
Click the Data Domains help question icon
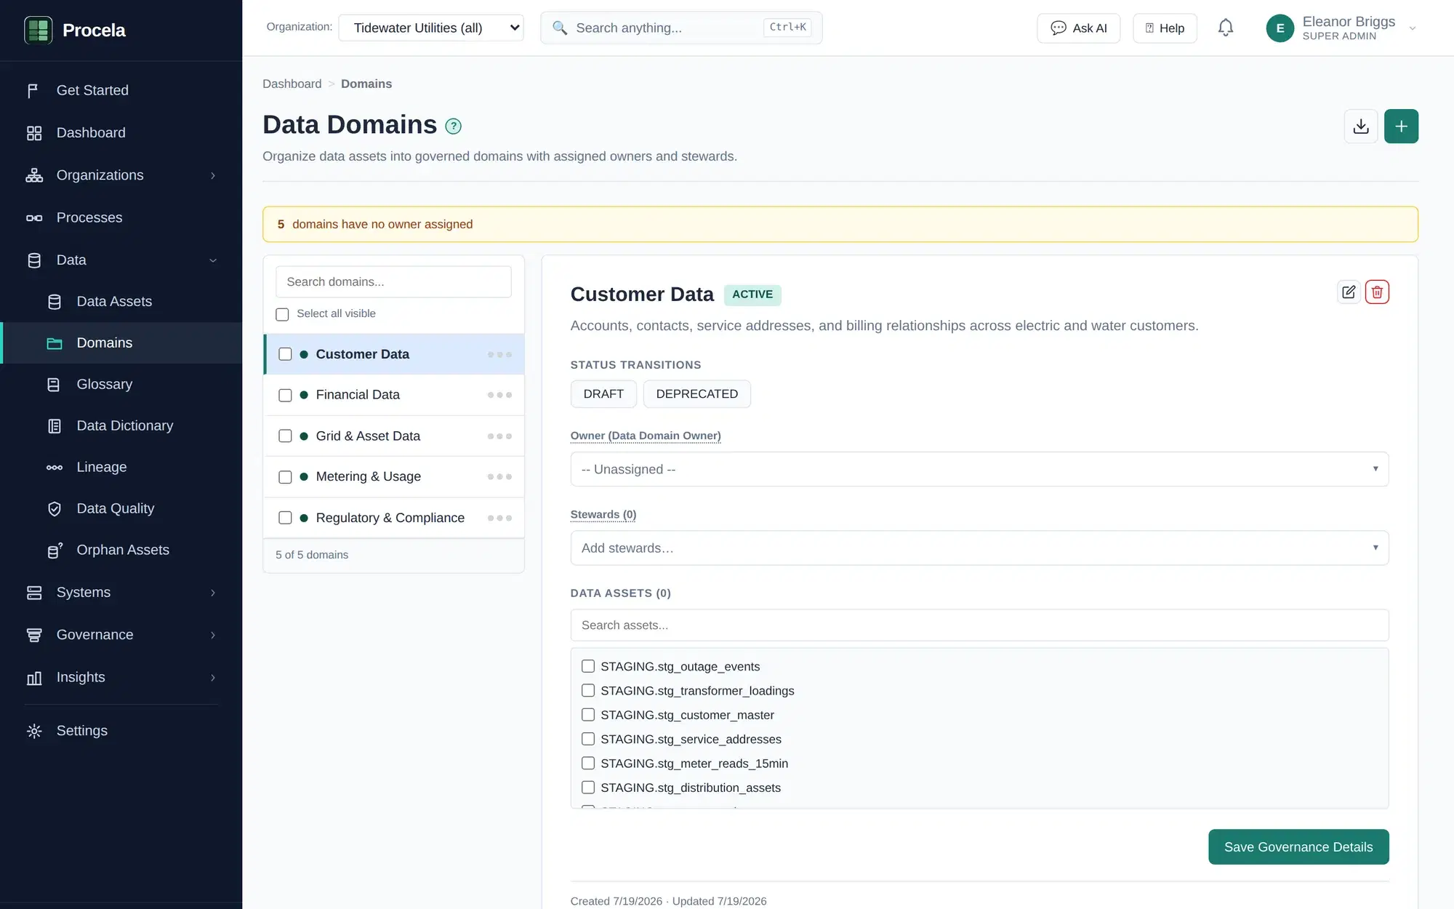[x=453, y=127]
